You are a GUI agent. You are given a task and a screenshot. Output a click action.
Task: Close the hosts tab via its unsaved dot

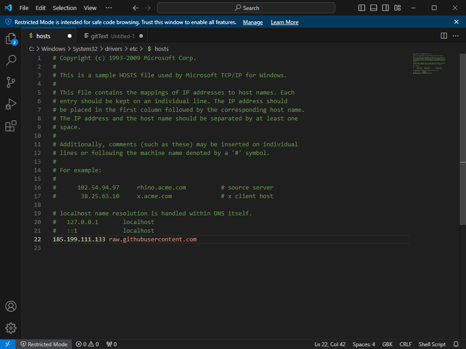click(70, 36)
